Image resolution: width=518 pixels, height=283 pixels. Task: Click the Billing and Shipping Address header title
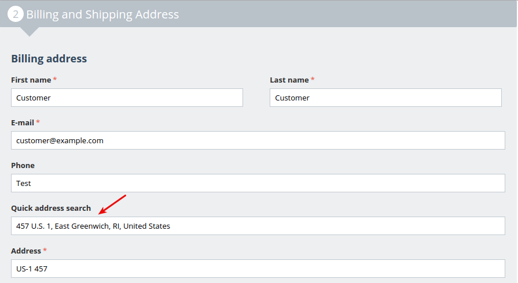pos(102,14)
